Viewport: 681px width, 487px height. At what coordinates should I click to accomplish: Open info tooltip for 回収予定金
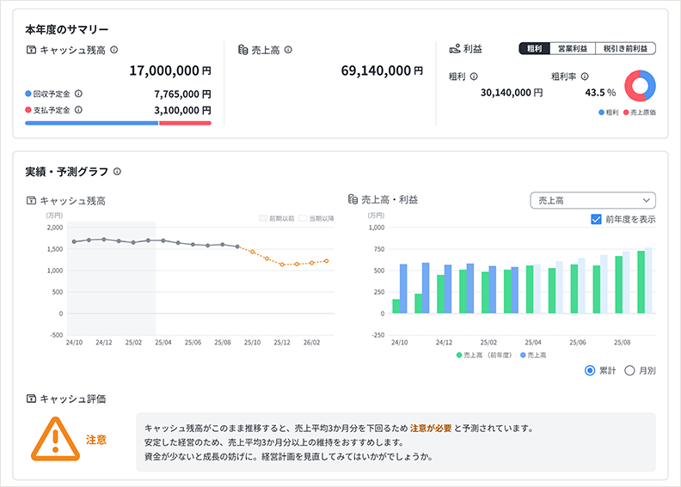click(x=78, y=94)
